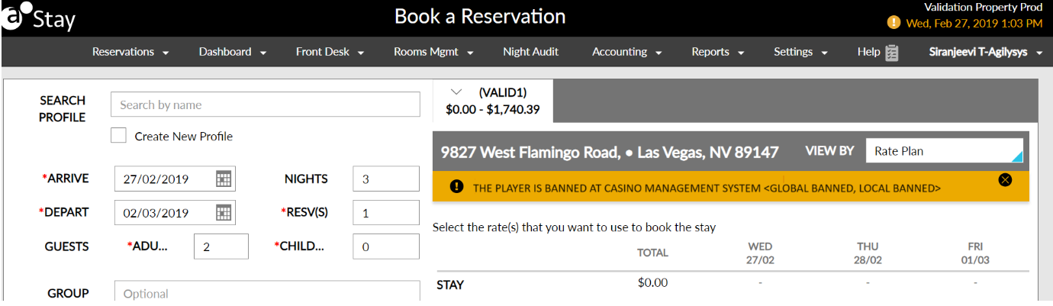The image size is (1053, 306).
Task: Click the Group optional input field
Action: pos(266,293)
